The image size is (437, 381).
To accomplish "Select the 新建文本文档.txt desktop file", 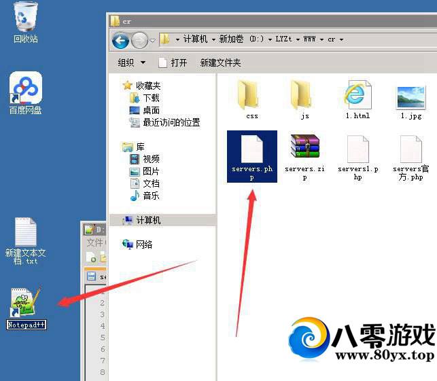I will tap(26, 233).
